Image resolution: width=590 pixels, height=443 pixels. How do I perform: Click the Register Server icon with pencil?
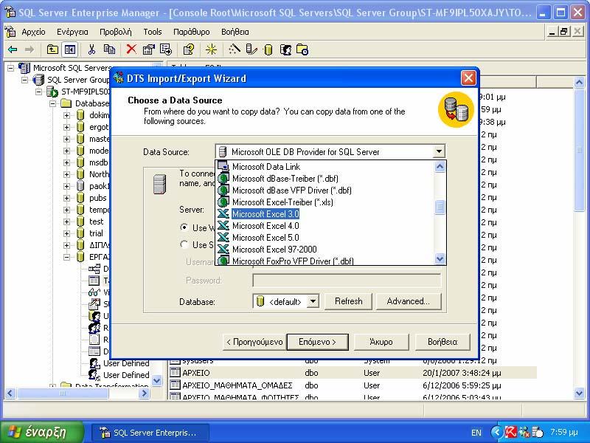251,49
